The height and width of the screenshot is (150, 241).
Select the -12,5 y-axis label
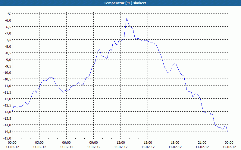click(8, 105)
